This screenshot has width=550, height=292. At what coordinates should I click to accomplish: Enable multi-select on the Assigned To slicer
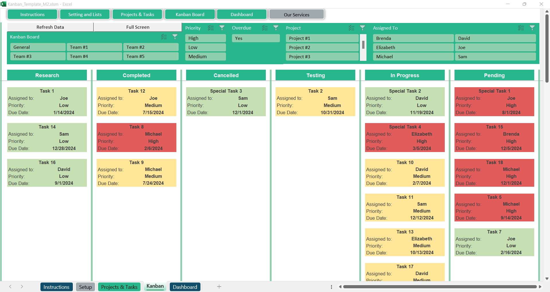click(x=521, y=28)
